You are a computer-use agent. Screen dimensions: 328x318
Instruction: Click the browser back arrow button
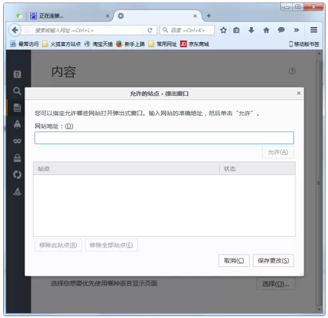click(x=14, y=30)
